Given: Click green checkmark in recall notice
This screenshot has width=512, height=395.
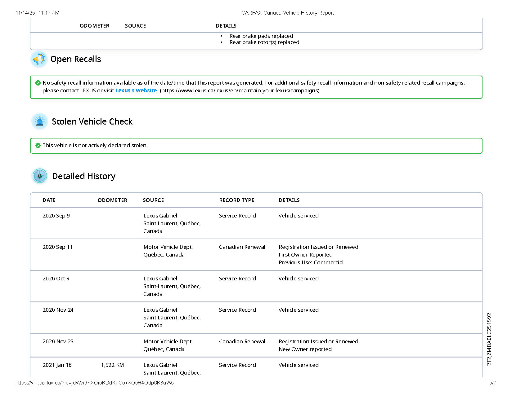Looking at the screenshot, I should tap(38, 83).
